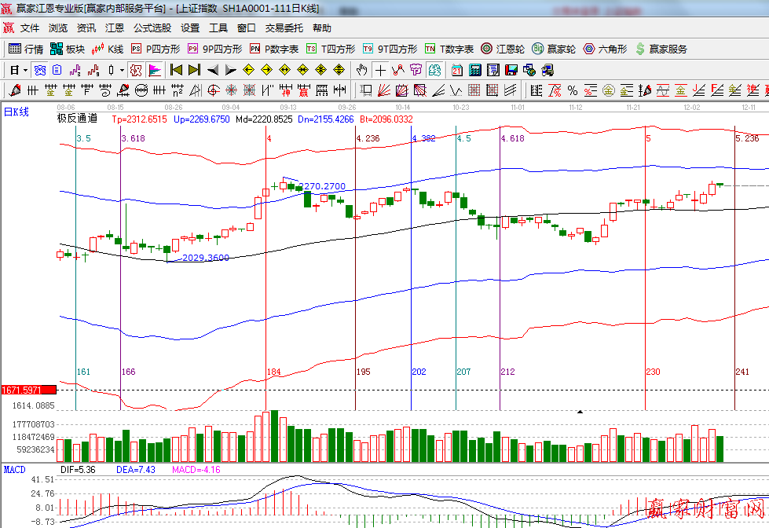
Task: Click the percent sign tool icon
Action: click(x=573, y=90)
